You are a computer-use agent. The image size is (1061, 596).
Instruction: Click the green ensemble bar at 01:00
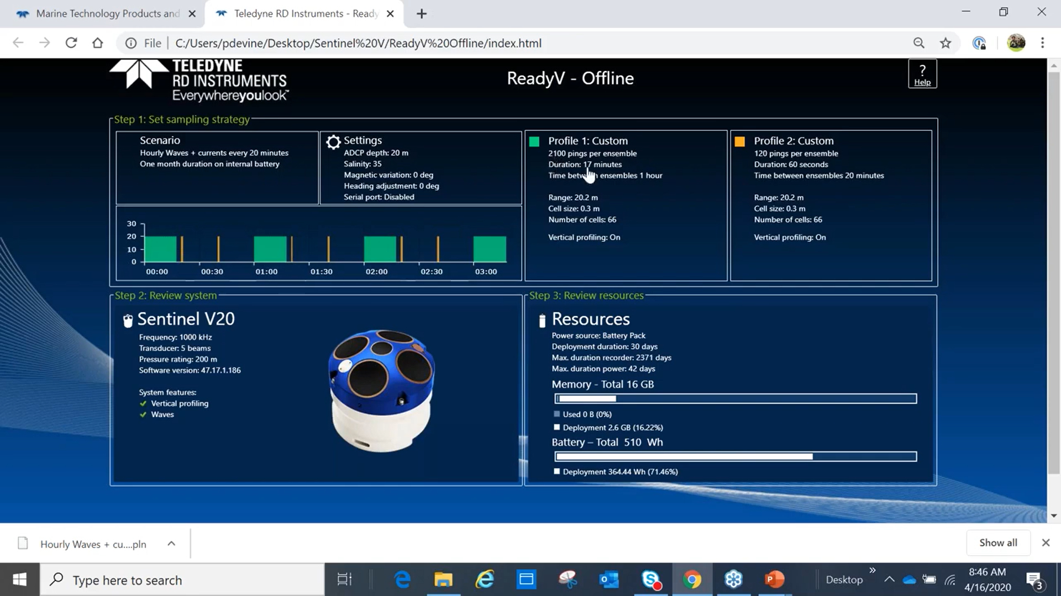coord(270,249)
